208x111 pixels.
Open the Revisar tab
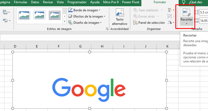48,2
